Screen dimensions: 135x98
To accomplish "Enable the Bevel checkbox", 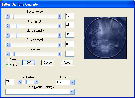I will pos(7,60).
